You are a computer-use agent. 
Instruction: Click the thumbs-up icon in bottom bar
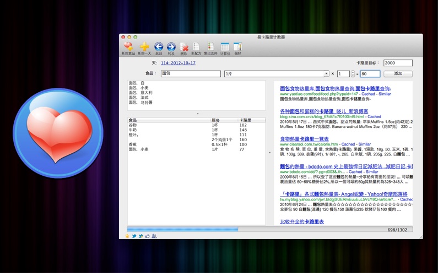point(147,236)
